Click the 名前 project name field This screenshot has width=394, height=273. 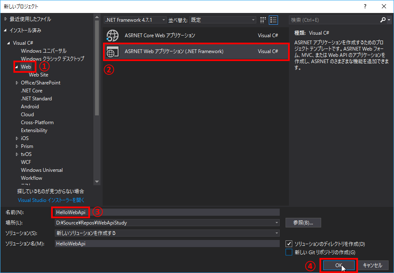point(167,212)
